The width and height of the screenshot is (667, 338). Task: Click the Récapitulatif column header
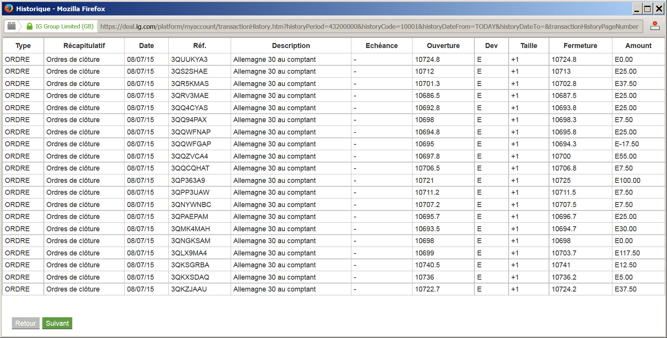84,46
